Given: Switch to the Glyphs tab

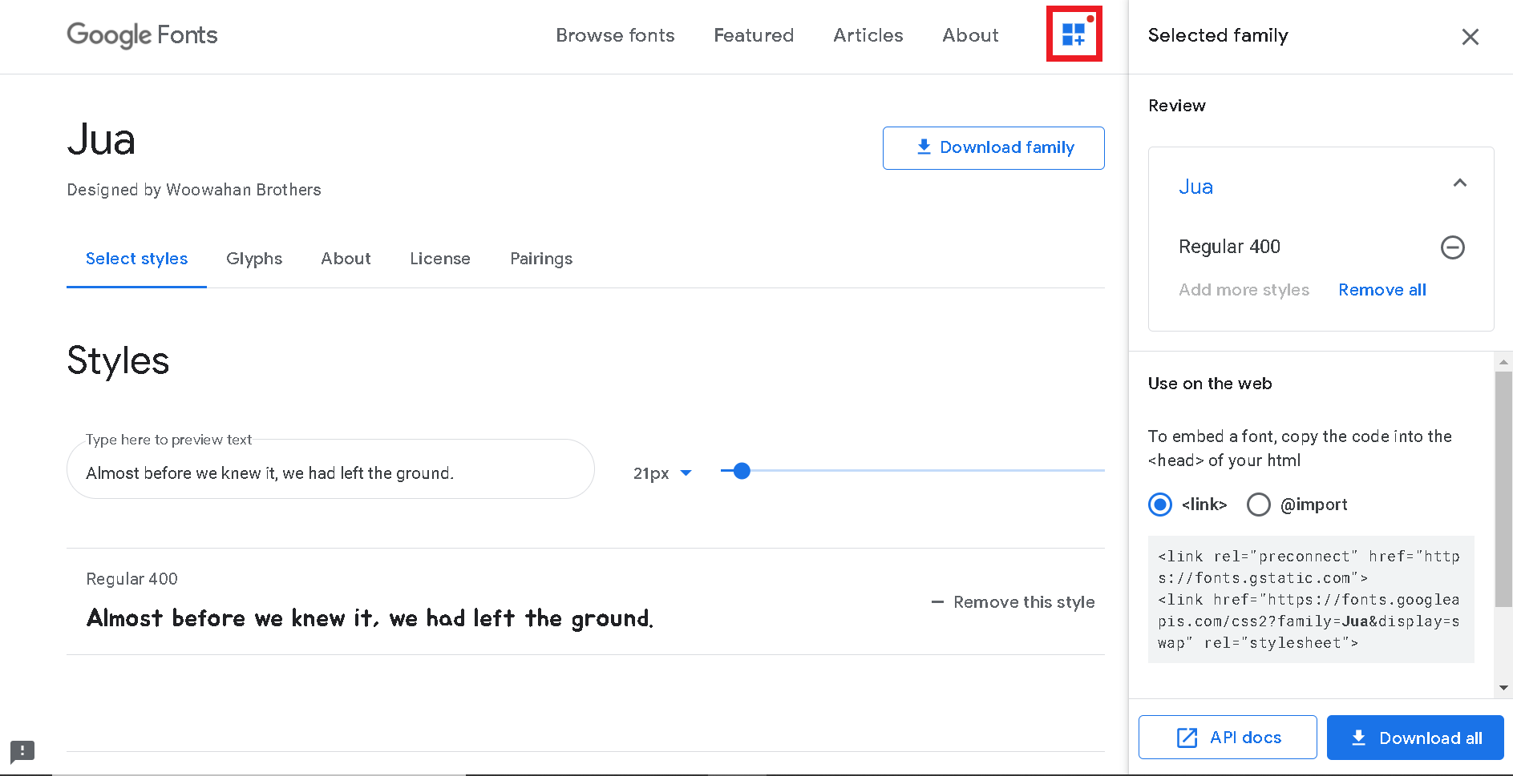Looking at the screenshot, I should click(x=254, y=259).
